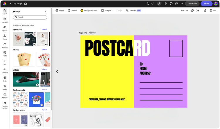Select the red and blue card backs asset
This screenshot has height=129, width=220.
(20, 120)
